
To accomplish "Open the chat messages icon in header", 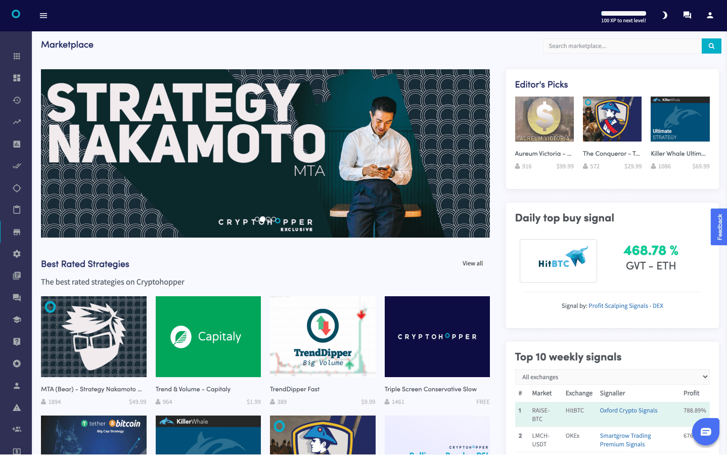I will click(687, 15).
